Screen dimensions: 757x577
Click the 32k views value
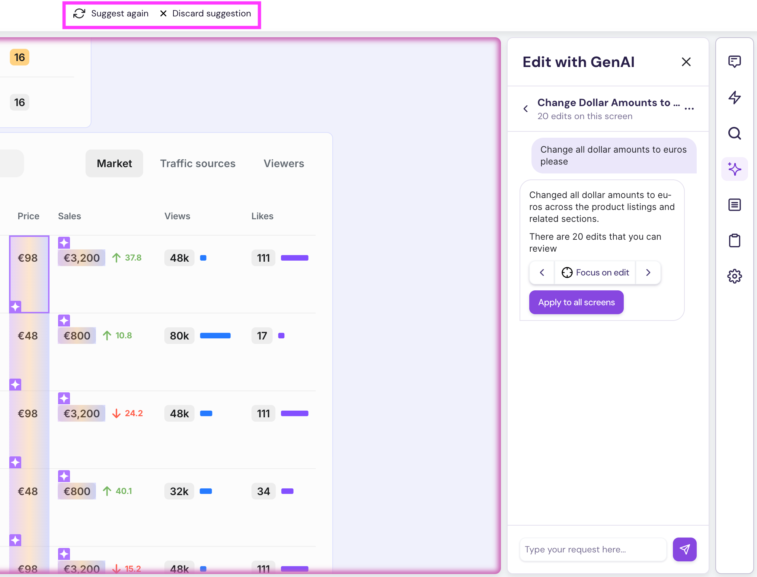(x=179, y=491)
